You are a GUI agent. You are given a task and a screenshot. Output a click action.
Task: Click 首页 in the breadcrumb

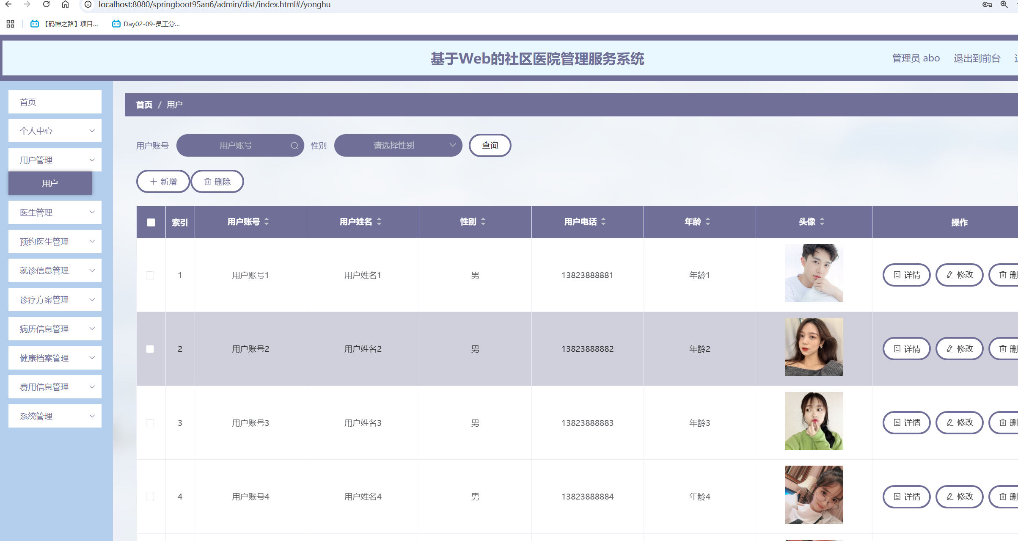[x=144, y=105]
